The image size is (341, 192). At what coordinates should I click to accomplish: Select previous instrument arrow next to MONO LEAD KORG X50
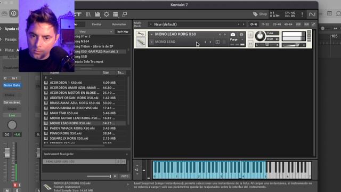point(220,34)
